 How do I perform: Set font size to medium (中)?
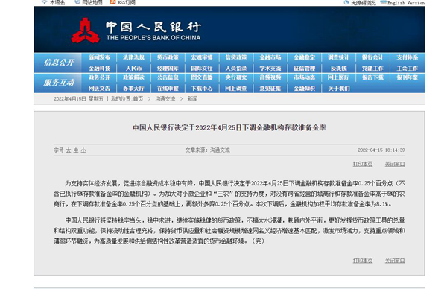76,150
